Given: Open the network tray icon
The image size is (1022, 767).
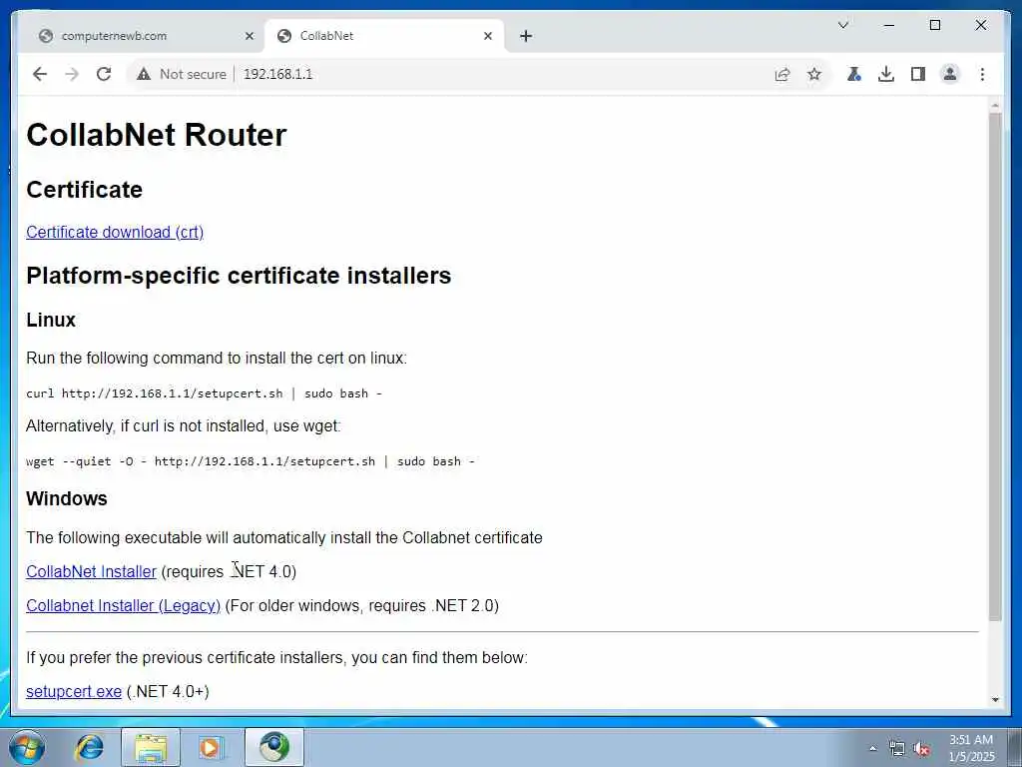Looking at the screenshot, I should [x=897, y=749].
